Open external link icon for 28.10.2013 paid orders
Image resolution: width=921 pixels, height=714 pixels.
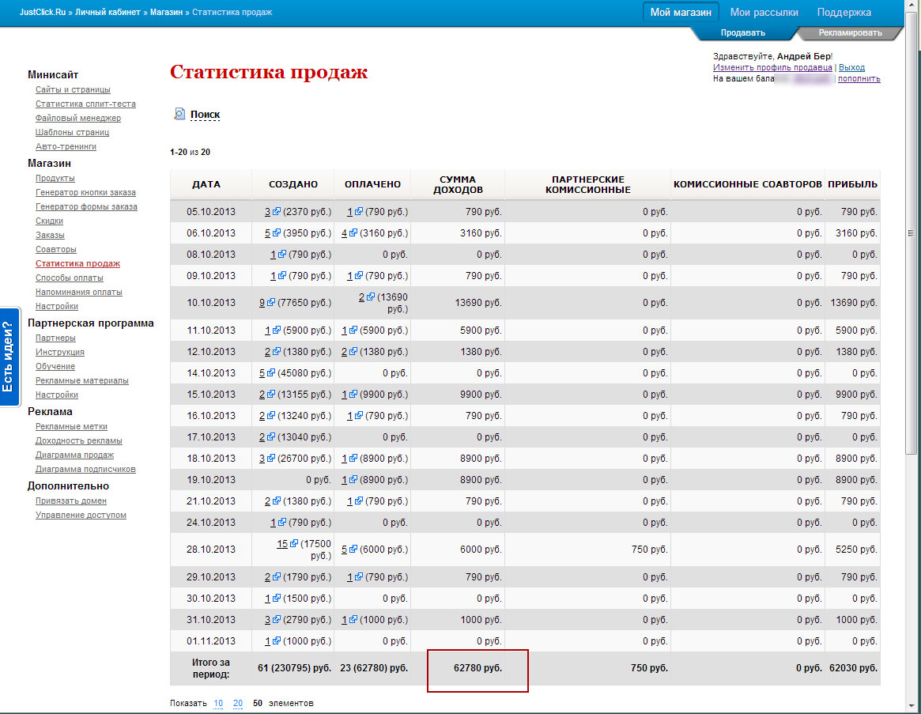(x=353, y=550)
